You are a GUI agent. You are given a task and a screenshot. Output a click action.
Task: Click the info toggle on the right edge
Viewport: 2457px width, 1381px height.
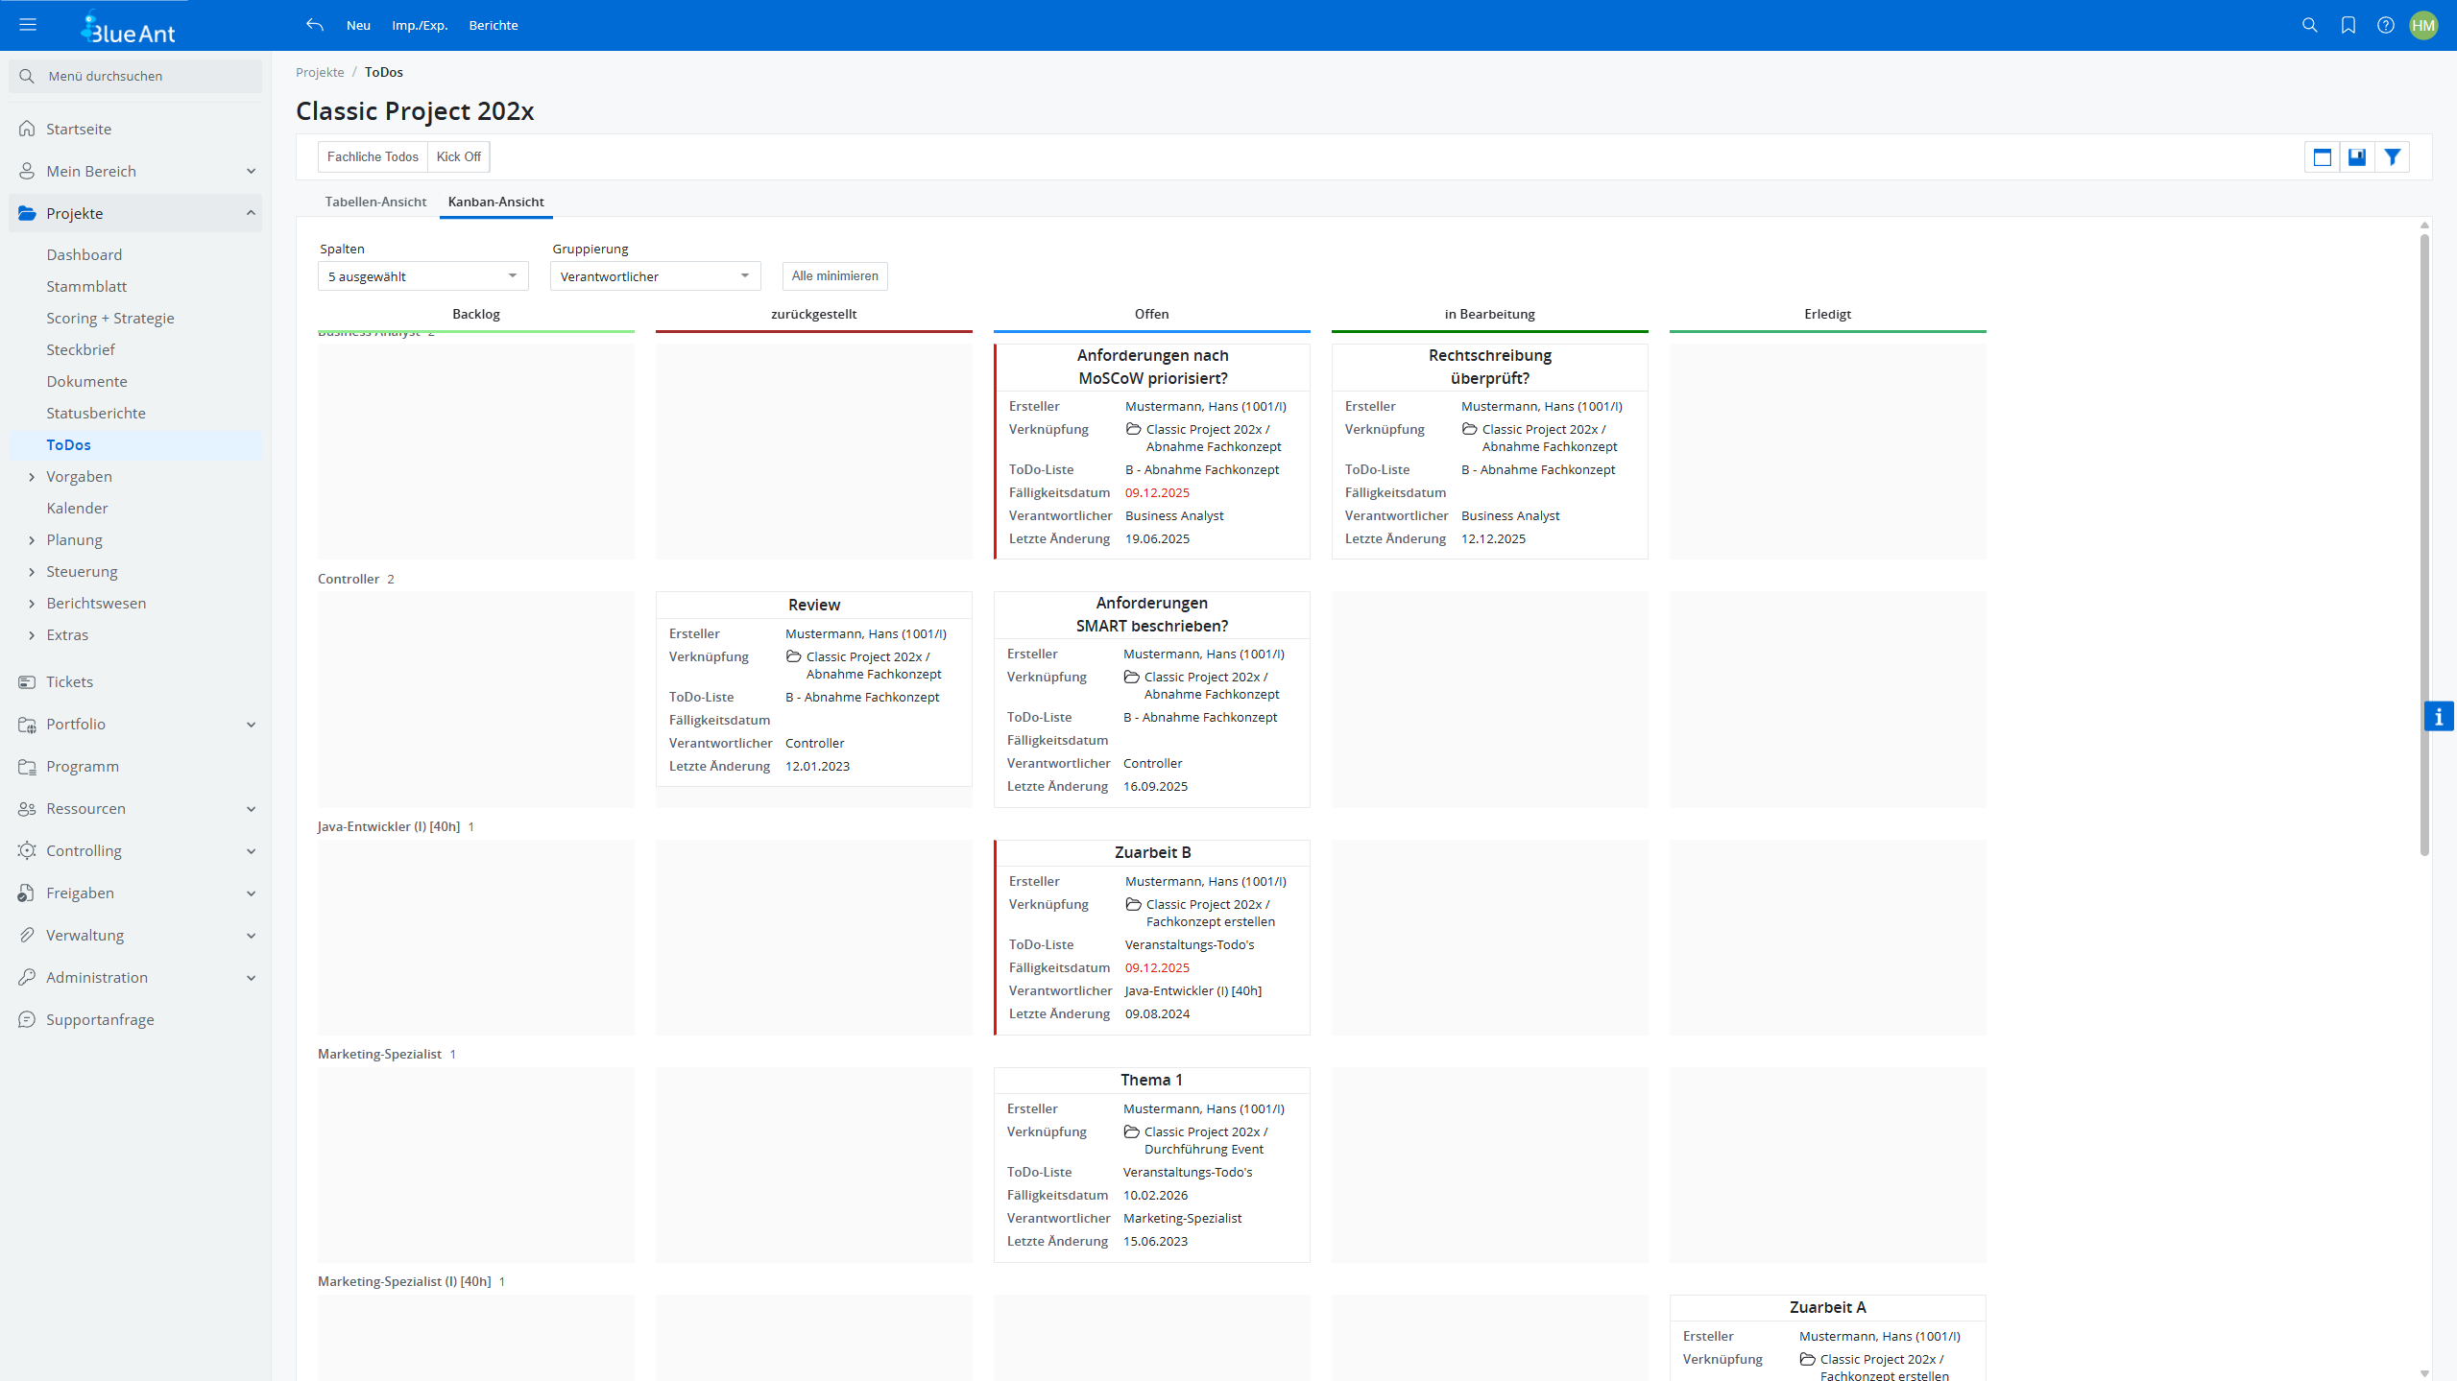pos(2439,716)
